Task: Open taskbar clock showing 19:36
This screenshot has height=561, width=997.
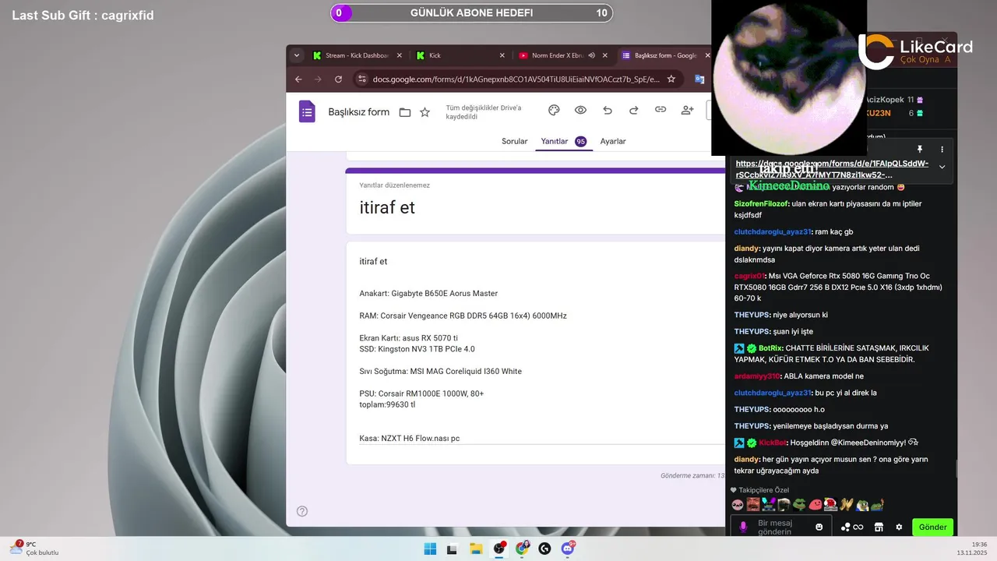Action: coord(971,549)
